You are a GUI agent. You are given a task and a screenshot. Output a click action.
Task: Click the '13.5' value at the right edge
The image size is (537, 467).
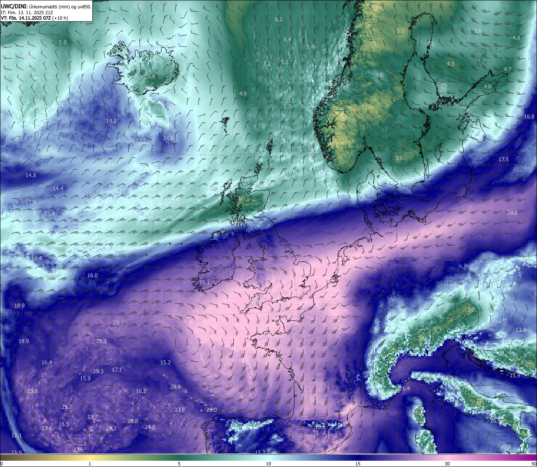tap(521, 330)
